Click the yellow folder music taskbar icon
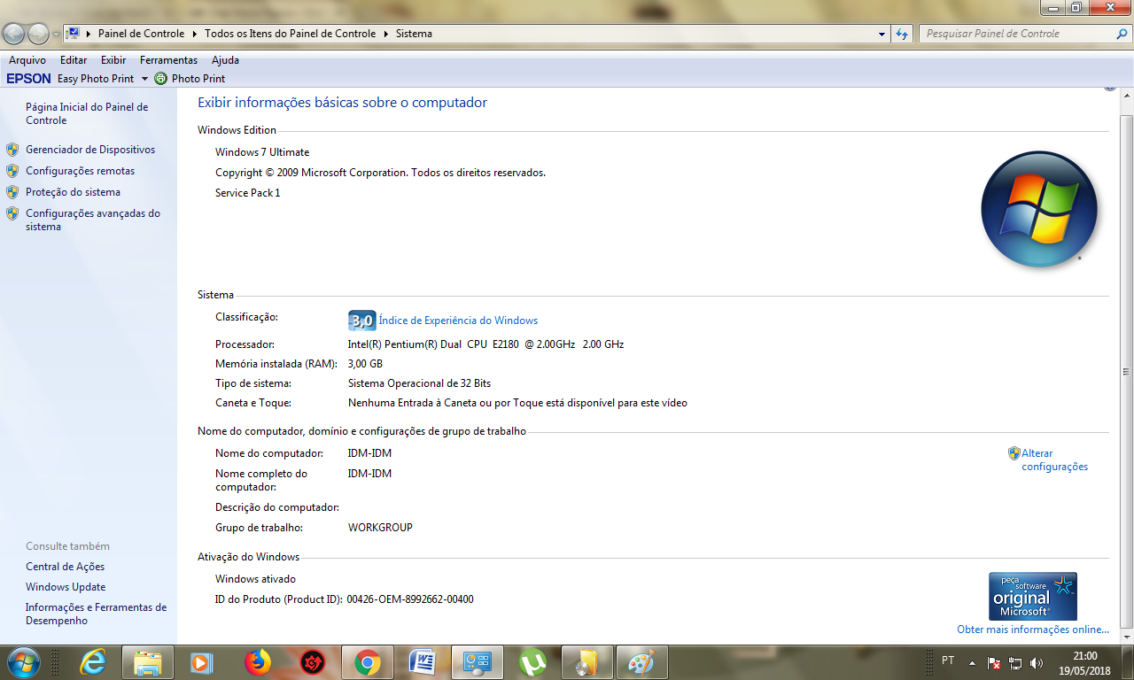Image resolution: width=1134 pixels, height=680 pixels. (x=587, y=662)
